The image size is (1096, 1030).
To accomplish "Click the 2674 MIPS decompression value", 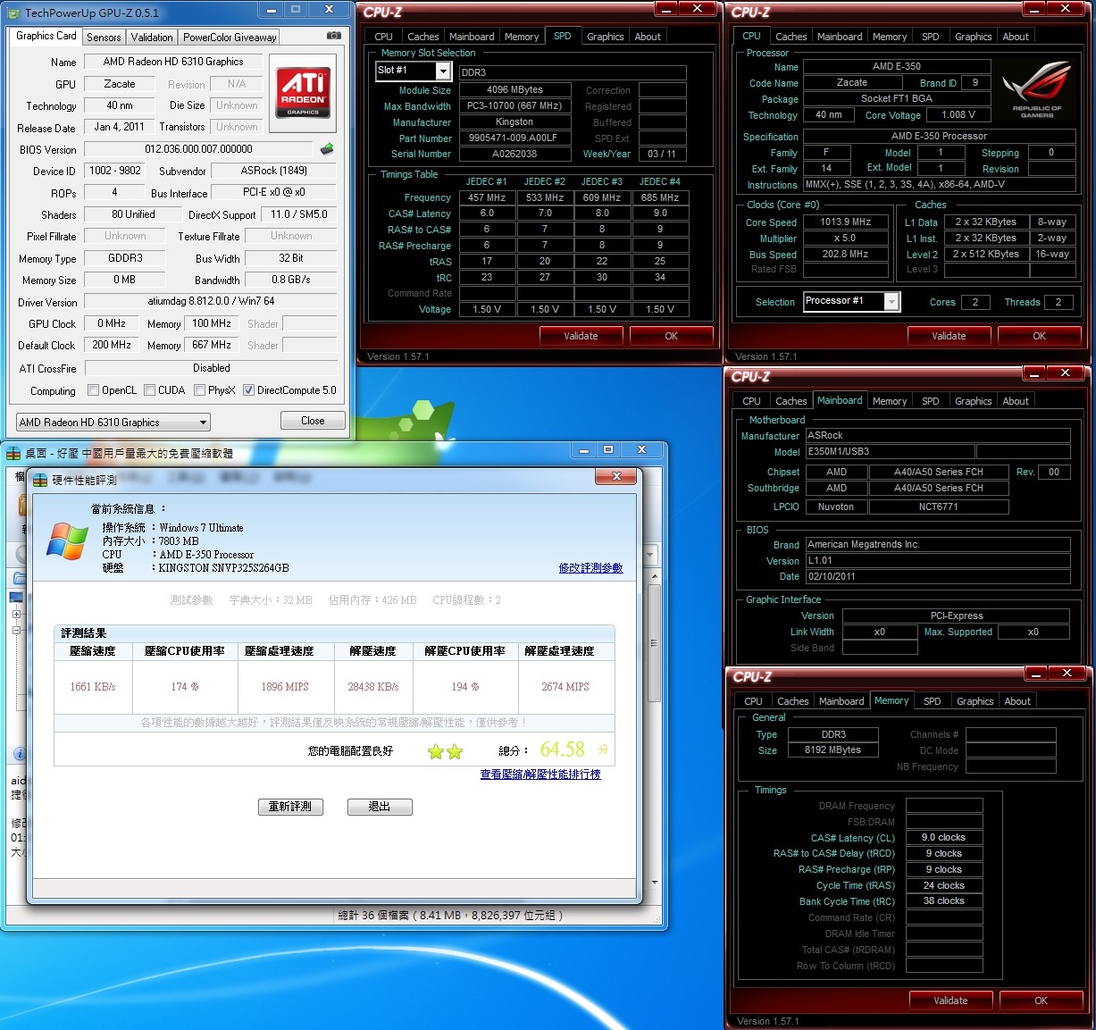I will pos(565,687).
